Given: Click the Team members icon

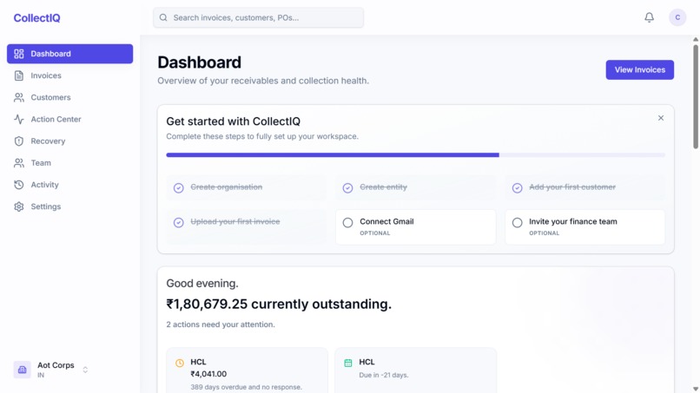Looking at the screenshot, I should coord(19,163).
